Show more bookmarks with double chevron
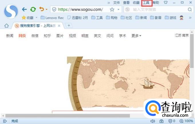The image size is (195, 124). click(190, 18)
